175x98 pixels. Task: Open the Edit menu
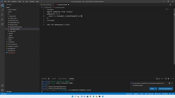9,2
